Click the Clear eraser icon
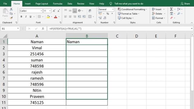The image size is (194, 109). [x=172, y=18]
